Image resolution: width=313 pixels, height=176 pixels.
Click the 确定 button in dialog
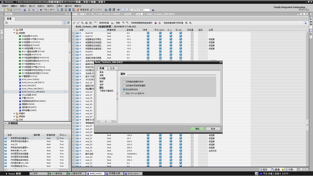click(x=197, y=129)
